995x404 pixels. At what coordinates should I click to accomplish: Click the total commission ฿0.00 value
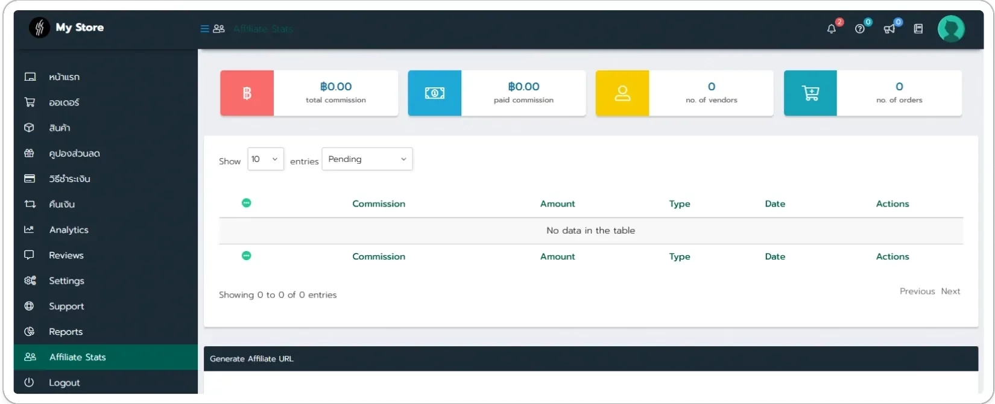(x=336, y=87)
